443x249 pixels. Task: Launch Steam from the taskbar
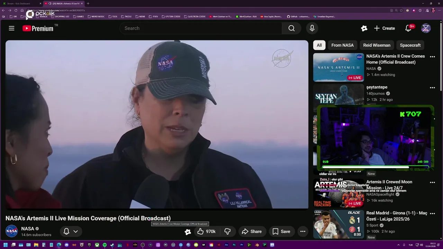(x=112, y=245)
